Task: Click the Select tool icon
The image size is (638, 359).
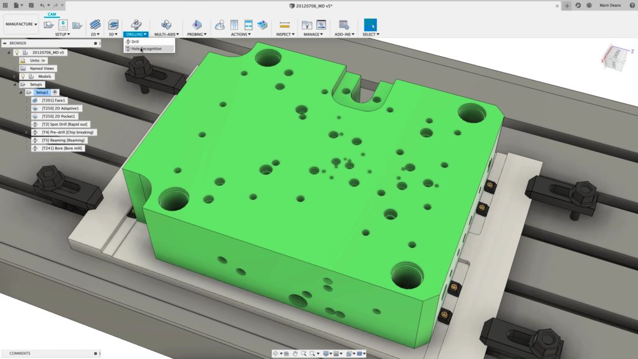Action: [370, 25]
